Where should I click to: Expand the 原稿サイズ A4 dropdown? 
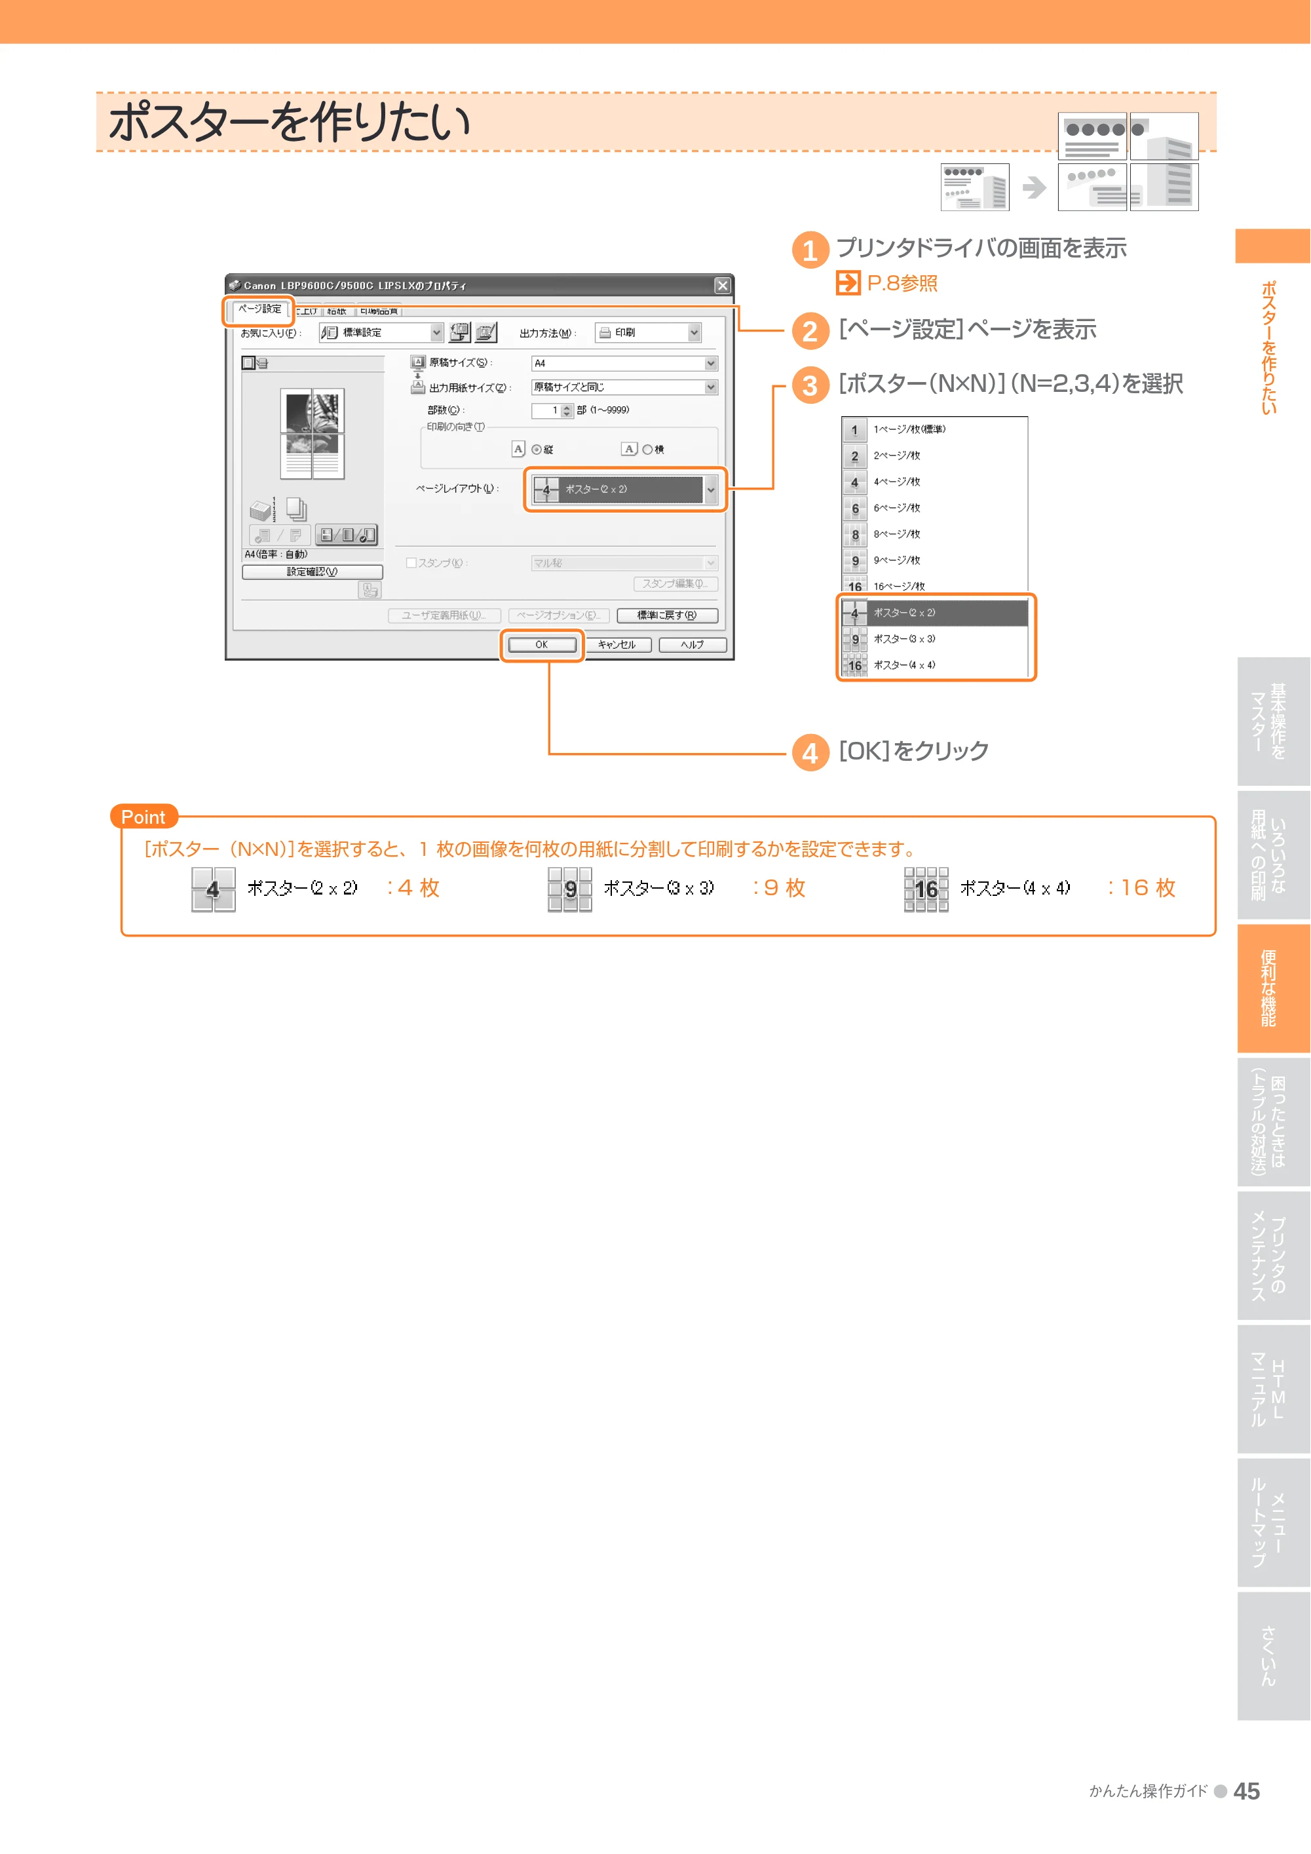click(624, 363)
